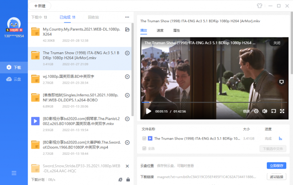Image resolution: width=293 pixels, height=185 pixels.
Task: Click the 下载计划 label in the status bar
Action: pyautogui.click(x=38, y=180)
